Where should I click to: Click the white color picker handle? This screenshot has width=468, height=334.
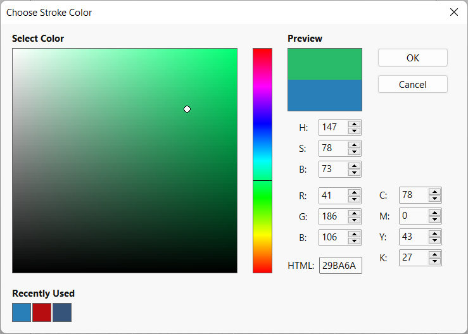click(187, 109)
